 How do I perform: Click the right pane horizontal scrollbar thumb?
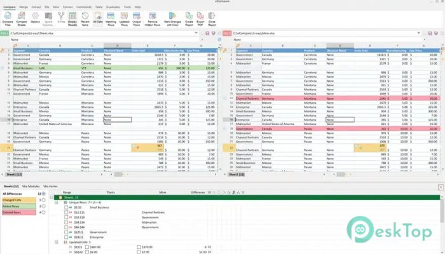[341, 175]
